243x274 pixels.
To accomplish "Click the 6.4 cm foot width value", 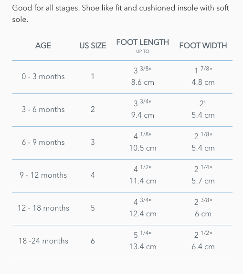I will pyautogui.click(x=203, y=246).
